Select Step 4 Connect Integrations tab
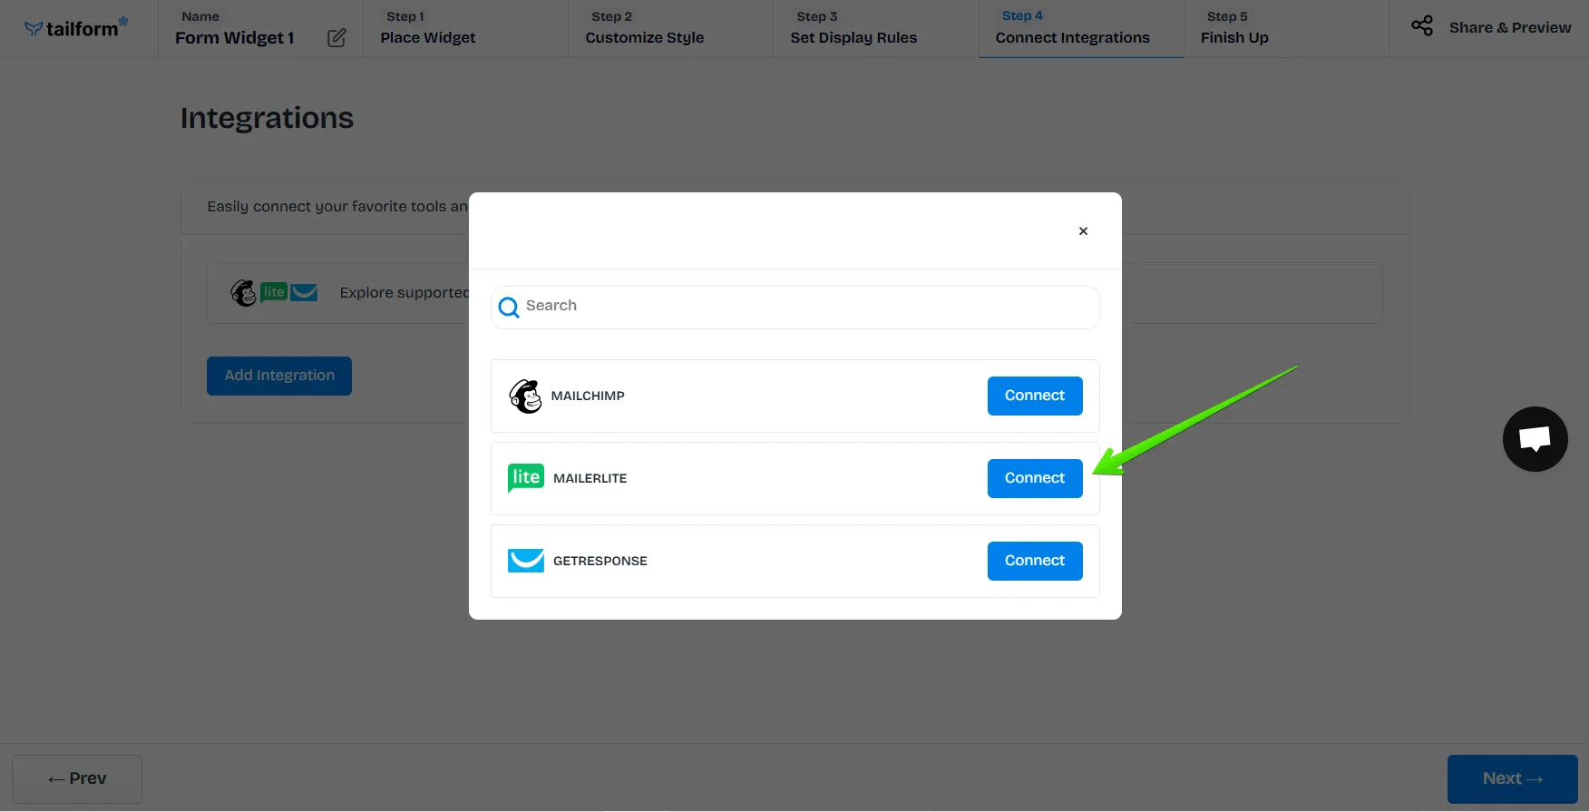The image size is (1589, 812). (1081, 29)
